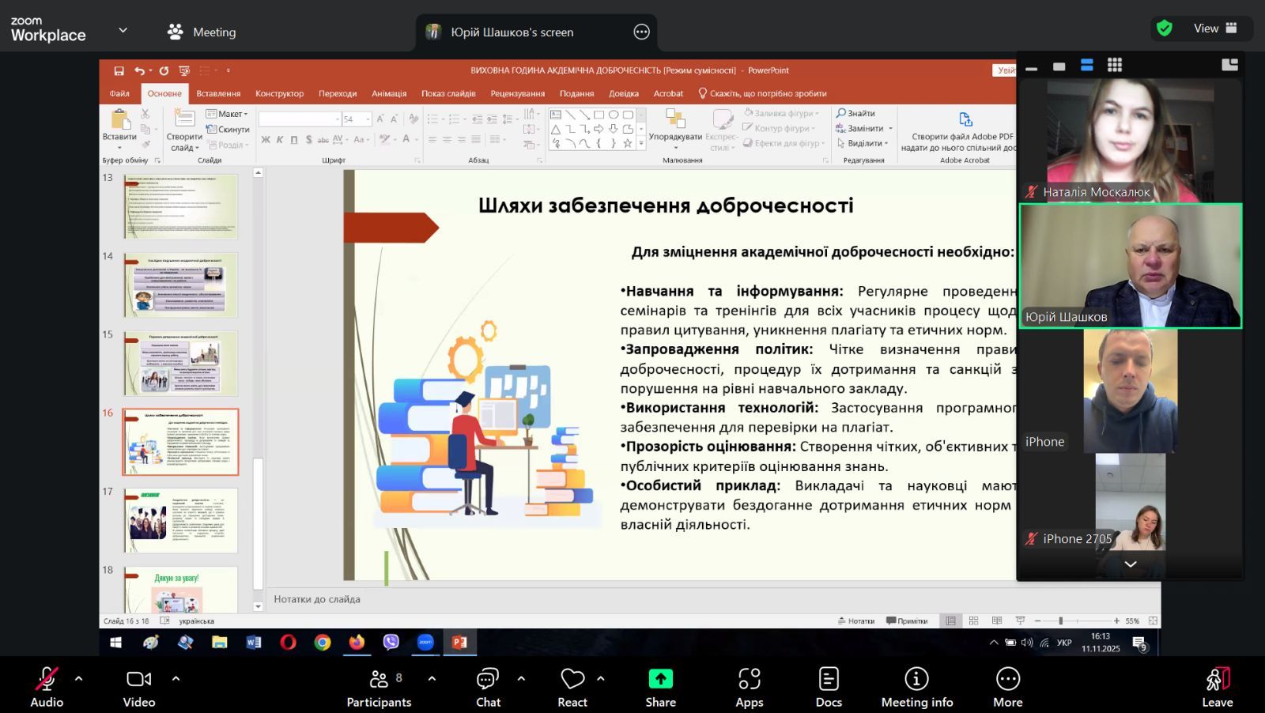Screen dimensions: 1265x713
Task: Select Юрій Шашков's video tile
Action: click(x=1130, y=266)
